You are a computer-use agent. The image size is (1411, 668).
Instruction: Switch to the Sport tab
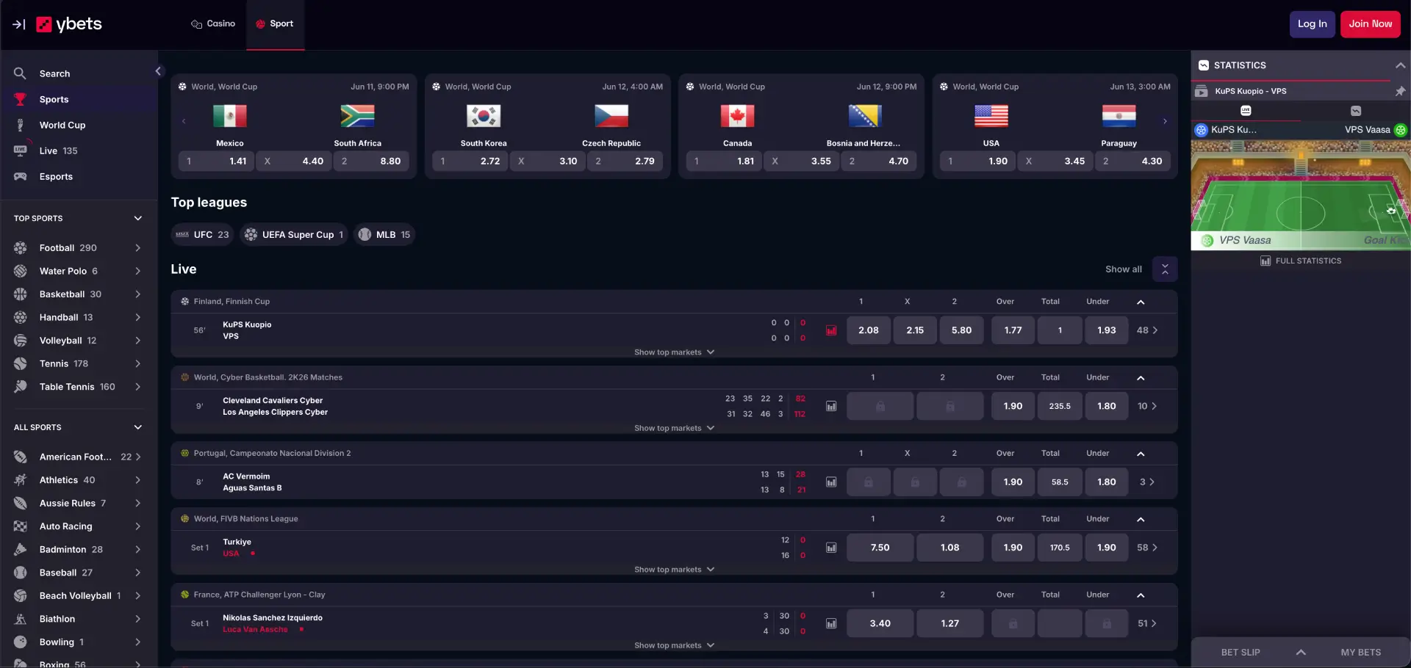coord(275,24)
